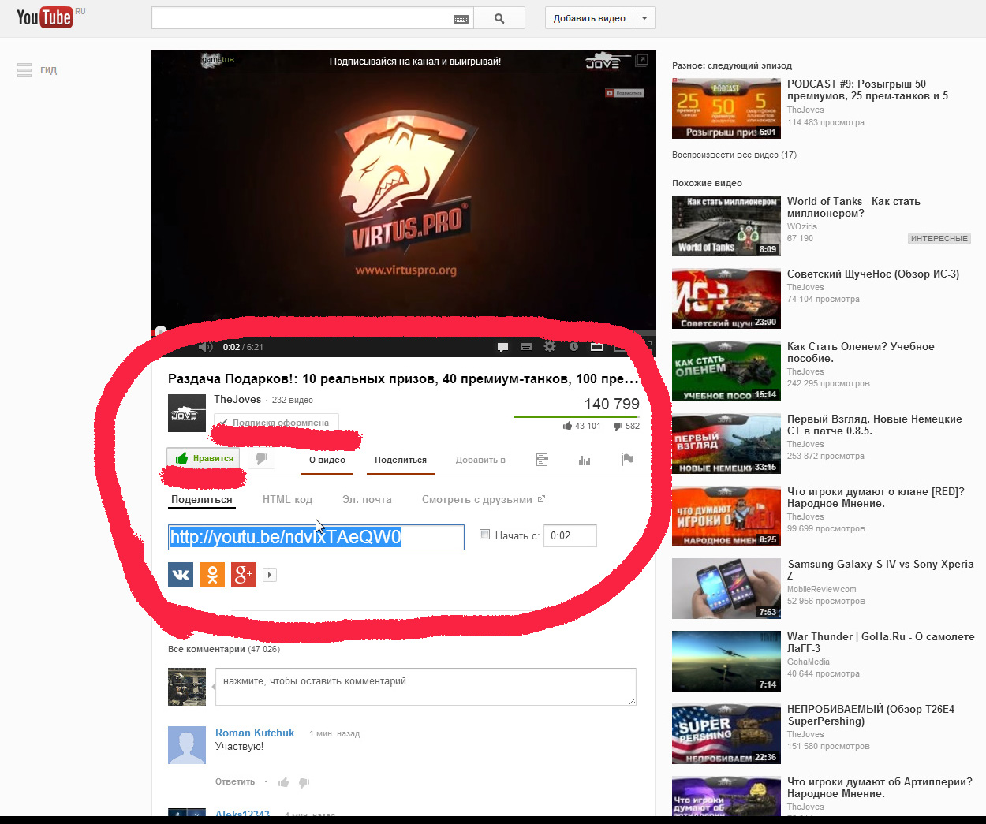Open 'Советский ЩучеНос (Обзор ИС-3)' video title
The image size is (986, 824).
[x=873, y=274]
